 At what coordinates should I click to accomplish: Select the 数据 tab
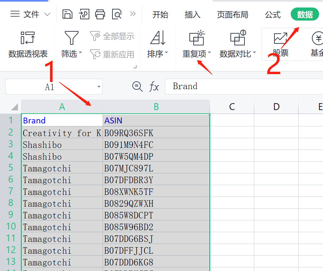(305, 14)
